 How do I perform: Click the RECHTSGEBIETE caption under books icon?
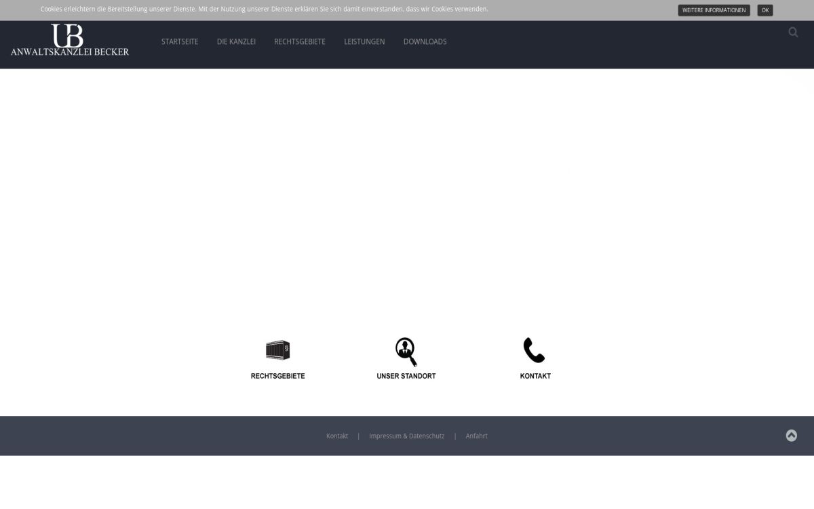pyautogui.click(x=277, y=377)
